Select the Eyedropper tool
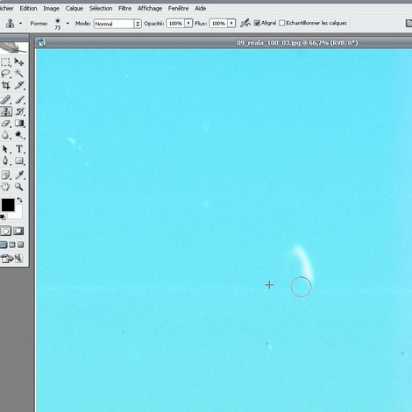This screenshot has width=412, height=412. (x=19, y=174)
